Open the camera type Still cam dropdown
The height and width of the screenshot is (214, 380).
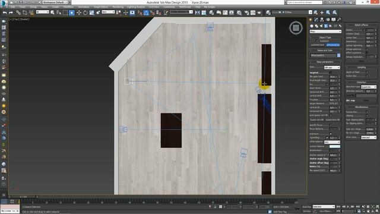click(x=332, y=67)
